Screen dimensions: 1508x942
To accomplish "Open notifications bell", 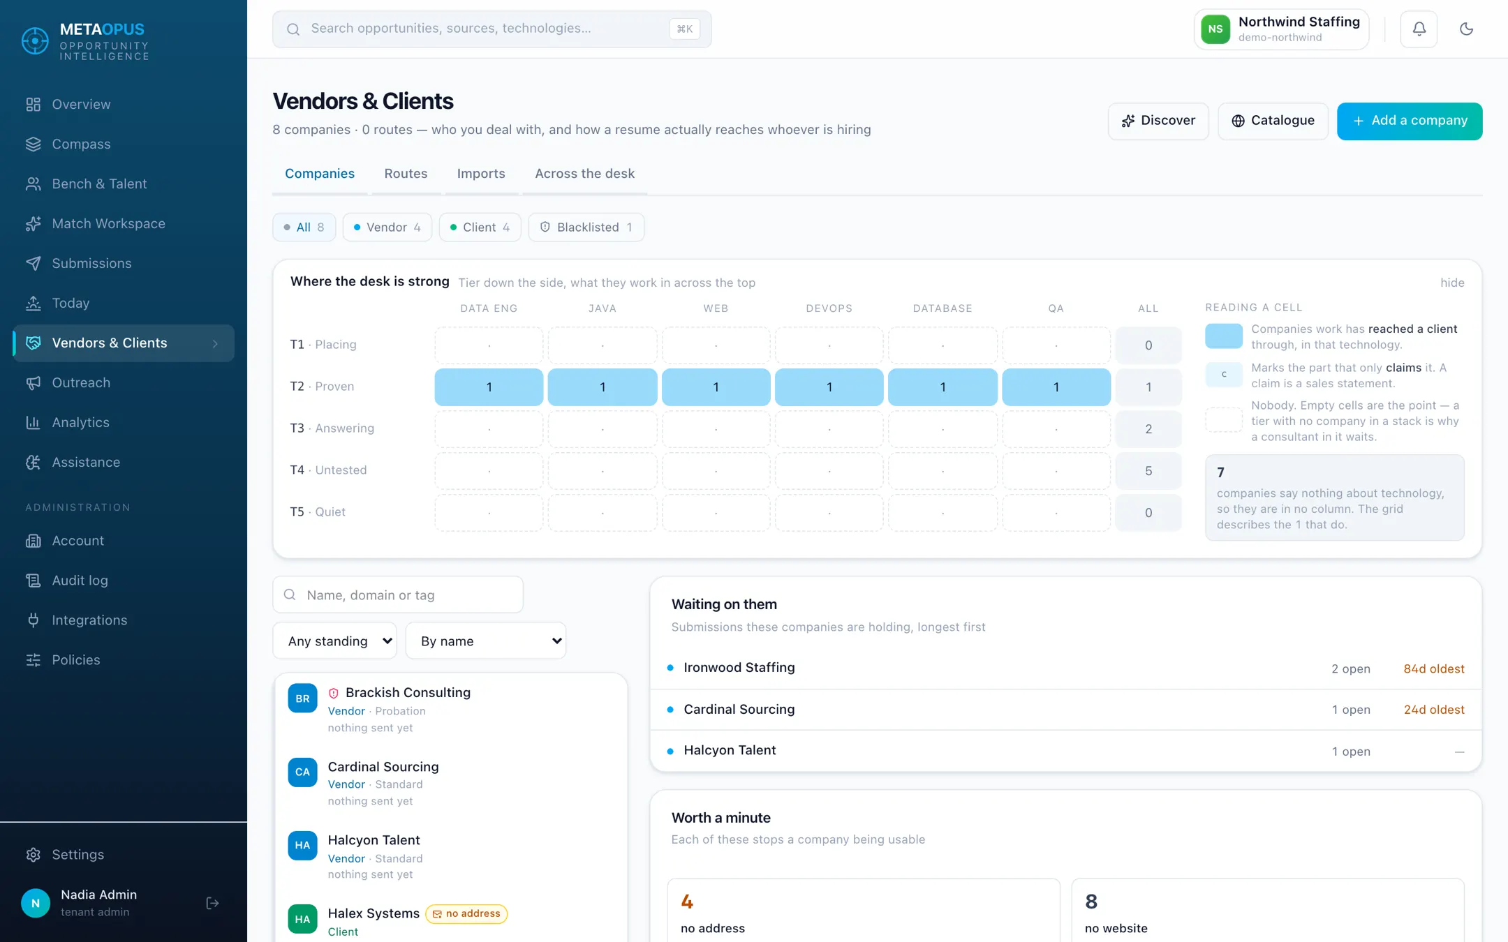I will tap(1419, 29).
